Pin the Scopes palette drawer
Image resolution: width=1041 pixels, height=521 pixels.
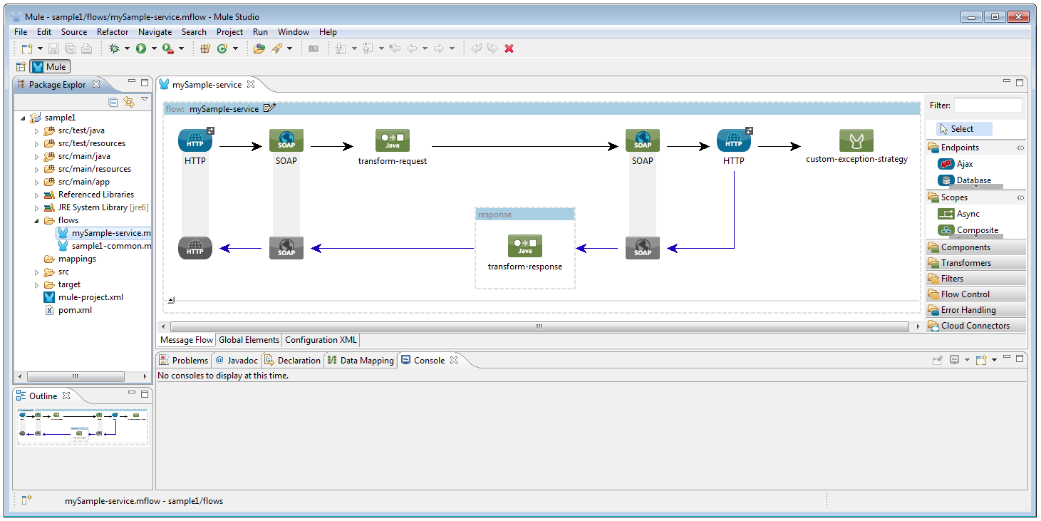pyautogui.click(x=1020, y=197)
